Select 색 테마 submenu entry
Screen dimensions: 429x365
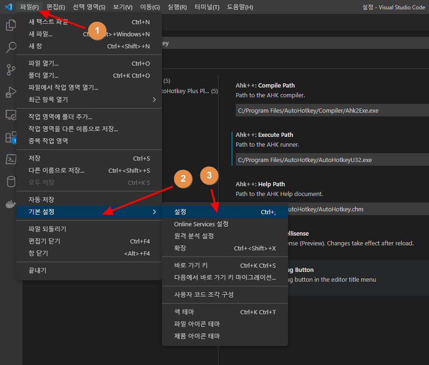click(225, 312)
